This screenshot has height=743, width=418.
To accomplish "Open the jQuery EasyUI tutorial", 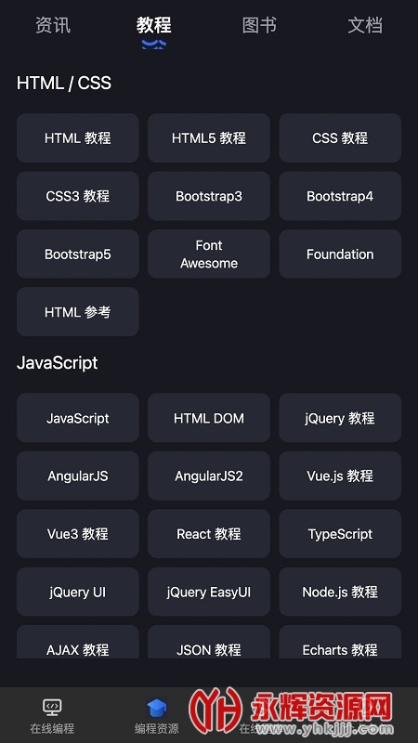I will (209, 592).
